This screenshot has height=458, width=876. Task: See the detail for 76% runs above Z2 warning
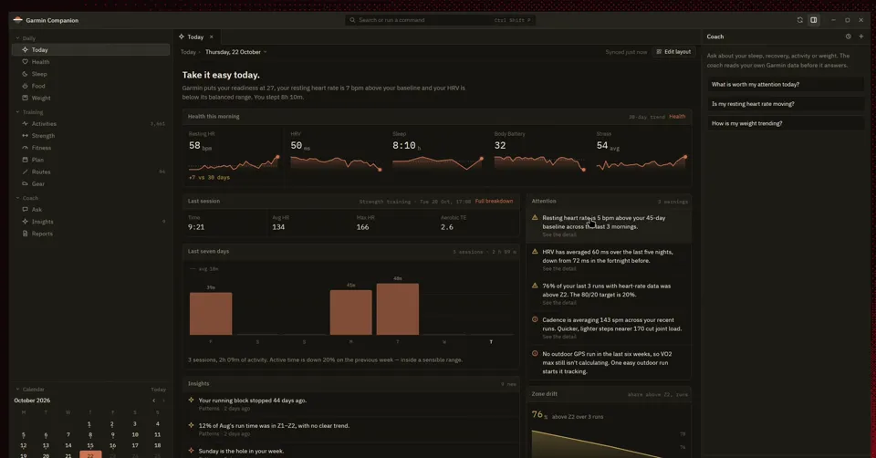pyautogui.click(x=559, y=303)
